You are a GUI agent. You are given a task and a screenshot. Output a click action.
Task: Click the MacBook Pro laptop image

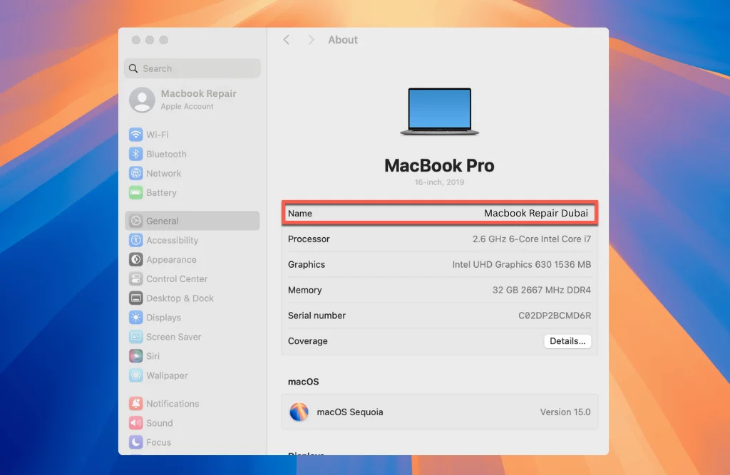(439, 112)
